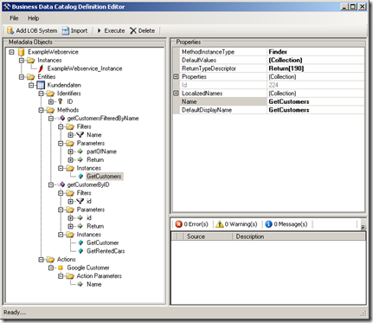Click the getCustomersFilteredByName method icon

pyautogui.click(x=62, y=118)
